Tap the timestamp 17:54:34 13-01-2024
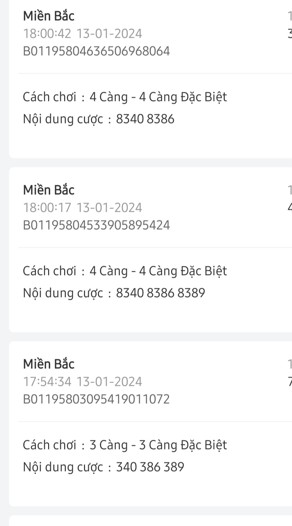Viewport: 292px width, 526px height. [x=83, y=381]
